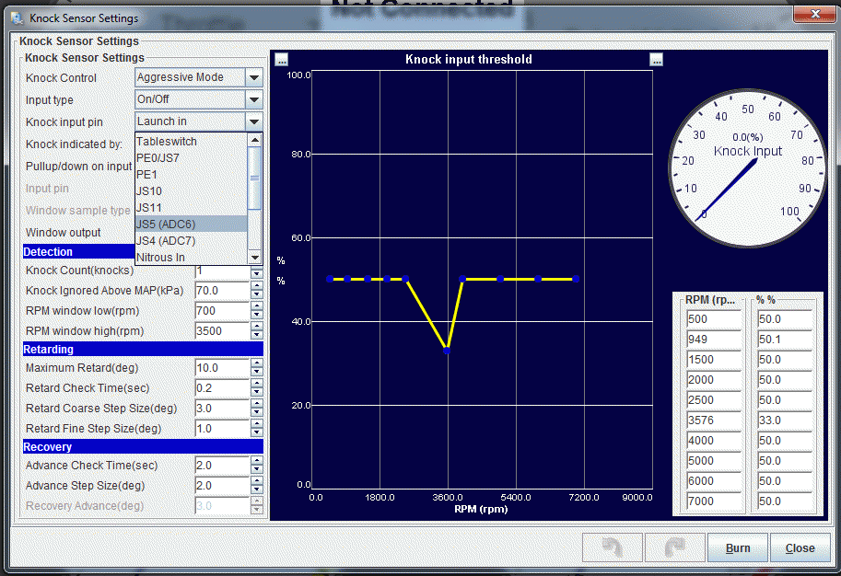Select the RPM table cell showing 500
The height and width of the screenshot is (576, 841).
pos(714,319)
